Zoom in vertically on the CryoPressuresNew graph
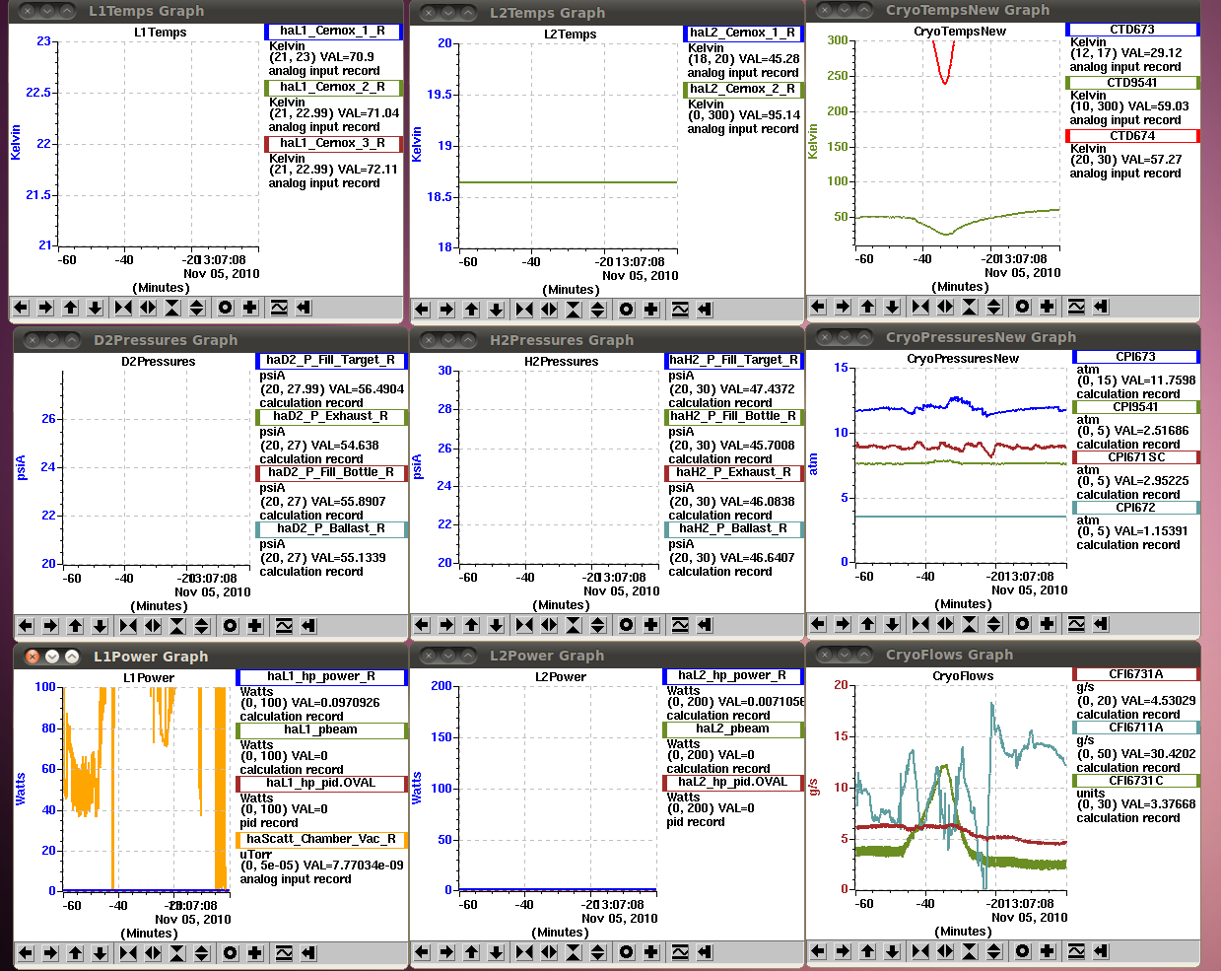Image resolution: width=1221 pixels, height=971 pixels. tap(970, 624)
